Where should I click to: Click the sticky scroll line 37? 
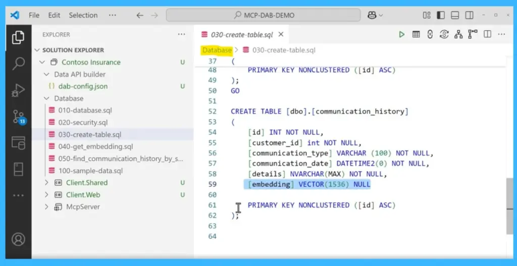(349, 61)
